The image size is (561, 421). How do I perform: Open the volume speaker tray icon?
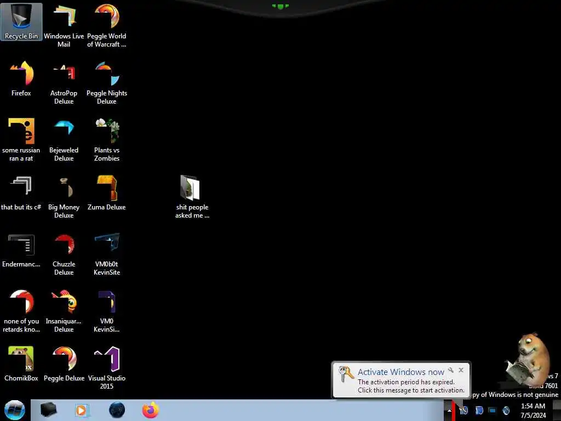pos(506,410)
